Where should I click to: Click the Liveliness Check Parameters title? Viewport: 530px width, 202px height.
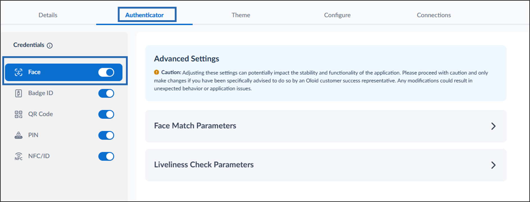tap(204, 164)
